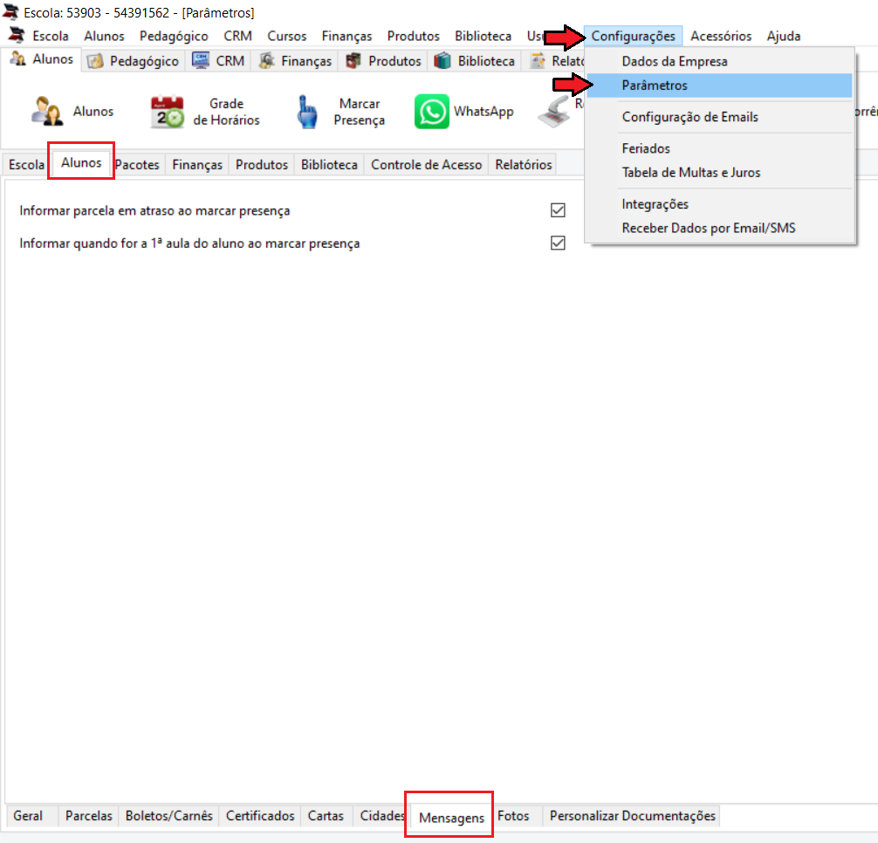
Task: Uncheck Informar parcela em atraso checkbox
Action: [558, 210]
